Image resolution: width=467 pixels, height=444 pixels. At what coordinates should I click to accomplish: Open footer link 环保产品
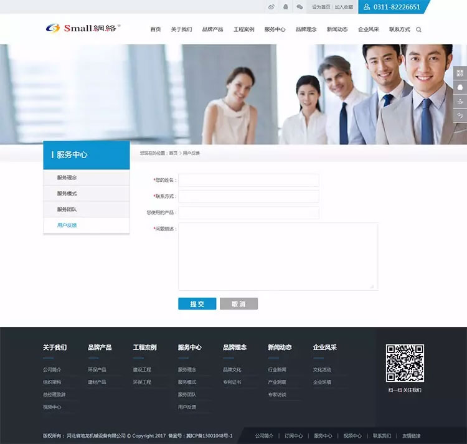click(97, 369)
